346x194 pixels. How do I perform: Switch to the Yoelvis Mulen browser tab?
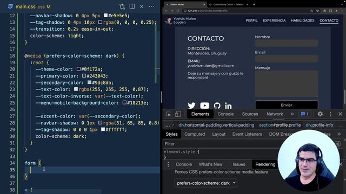(x=185, y=4)
